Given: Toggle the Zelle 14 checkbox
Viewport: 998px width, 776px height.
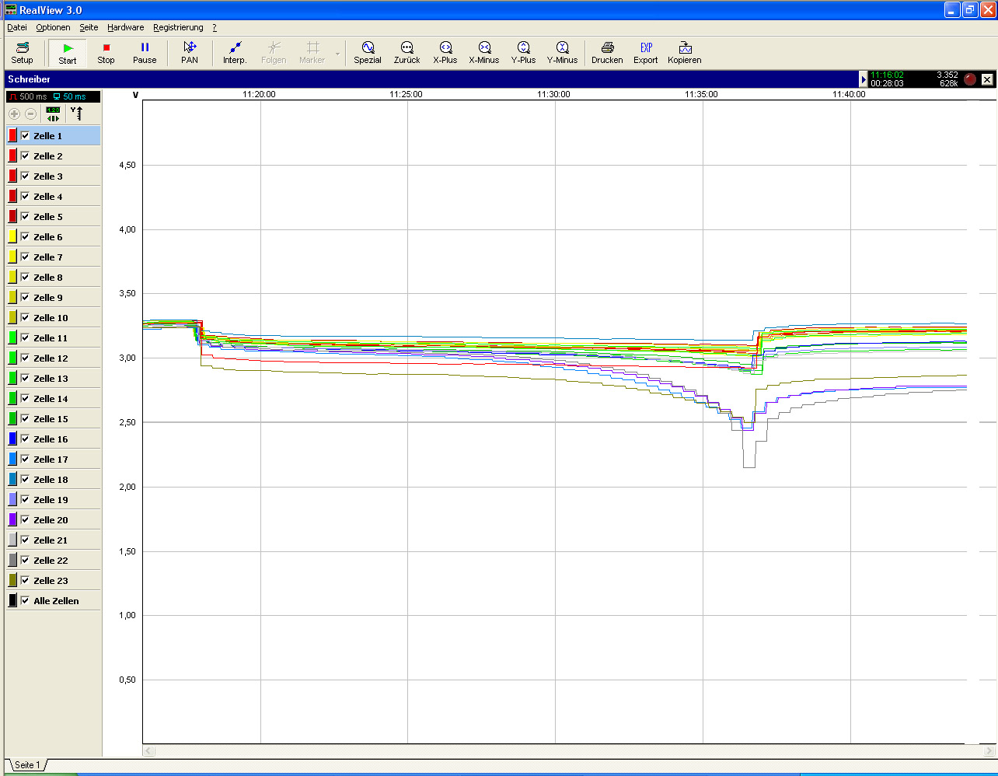Looking at the screenshot, I should [x=26, y=398].
